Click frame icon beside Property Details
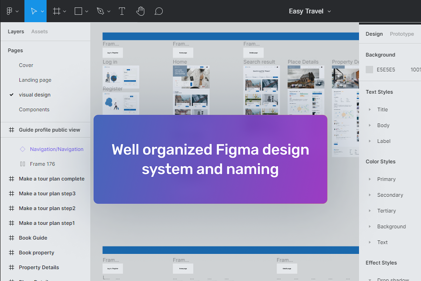The width and height of the screenshot is (421, 281). tap(11, 267)
